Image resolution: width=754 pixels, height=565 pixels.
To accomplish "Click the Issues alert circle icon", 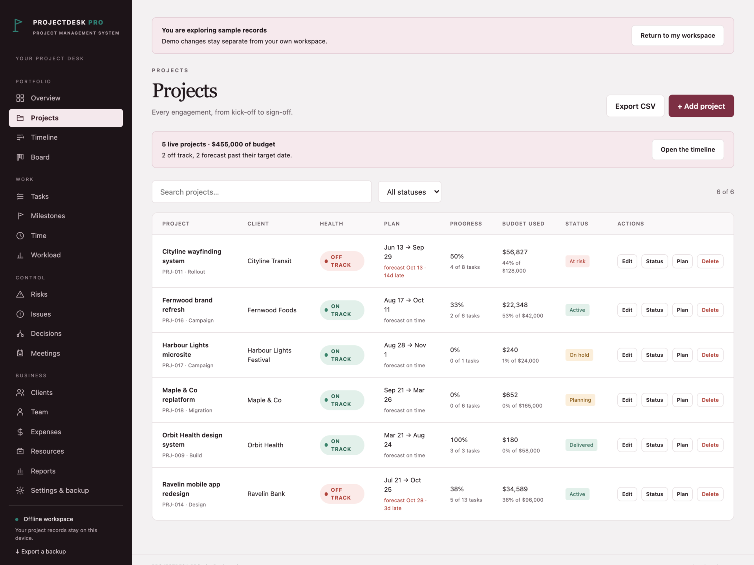I will pyautogui.click(x=20, y=314).
